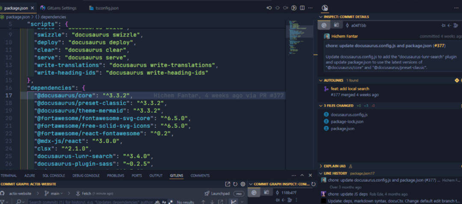
Task: Open autolink feat: add local search
Action: click(350, 89)
